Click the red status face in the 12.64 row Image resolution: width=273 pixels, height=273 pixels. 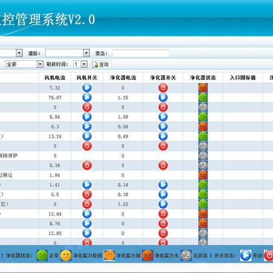click(203, 214)
